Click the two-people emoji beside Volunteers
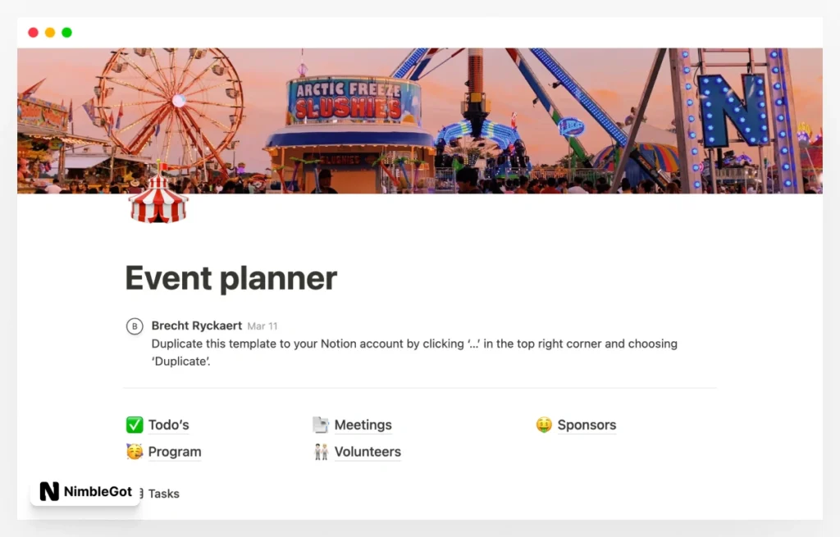 [321, 452]
